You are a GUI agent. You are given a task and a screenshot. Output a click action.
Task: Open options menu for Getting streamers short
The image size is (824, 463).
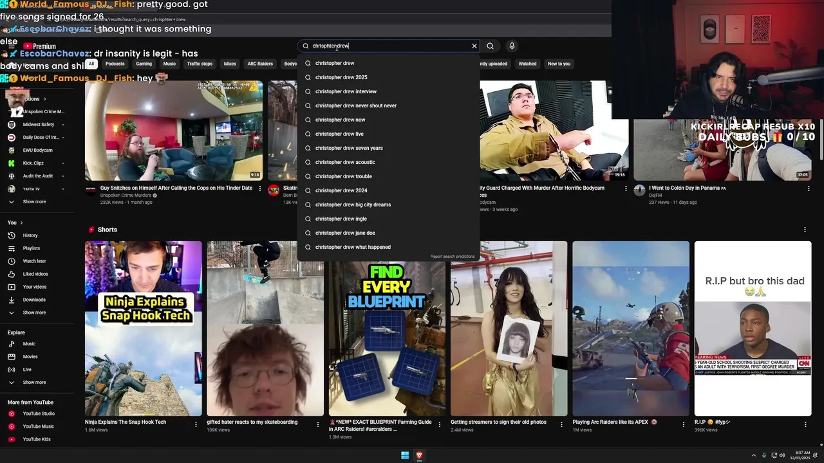pyautogui.click(x=561, y=424)
